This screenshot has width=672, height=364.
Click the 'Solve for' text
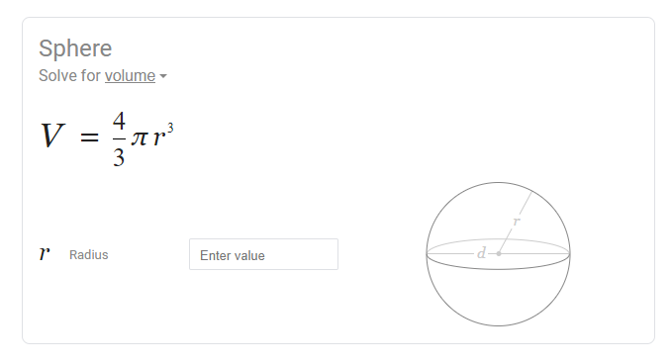70,76
